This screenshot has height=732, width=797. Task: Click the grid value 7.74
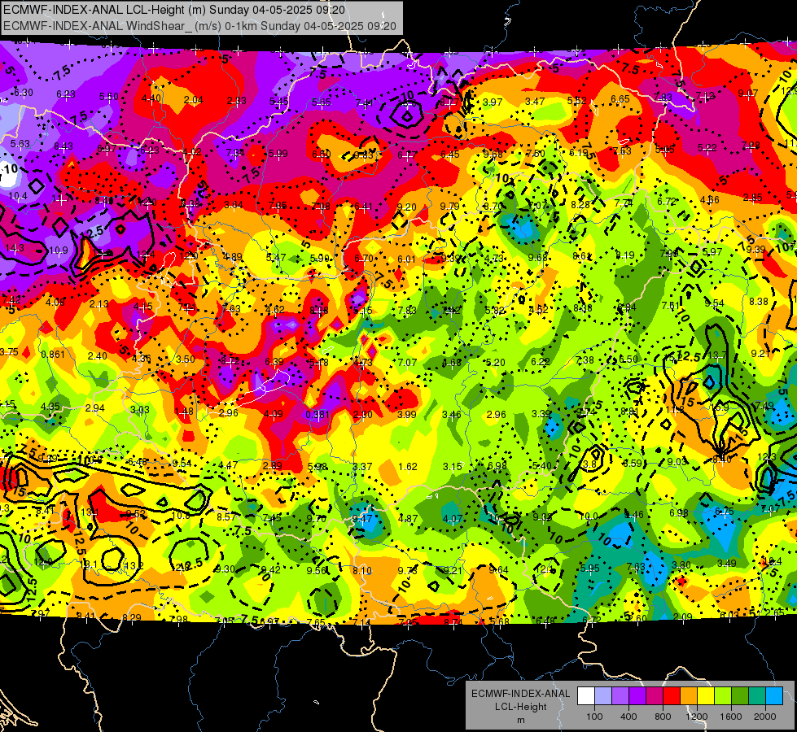pyautogui.click(x=623, y=203)
